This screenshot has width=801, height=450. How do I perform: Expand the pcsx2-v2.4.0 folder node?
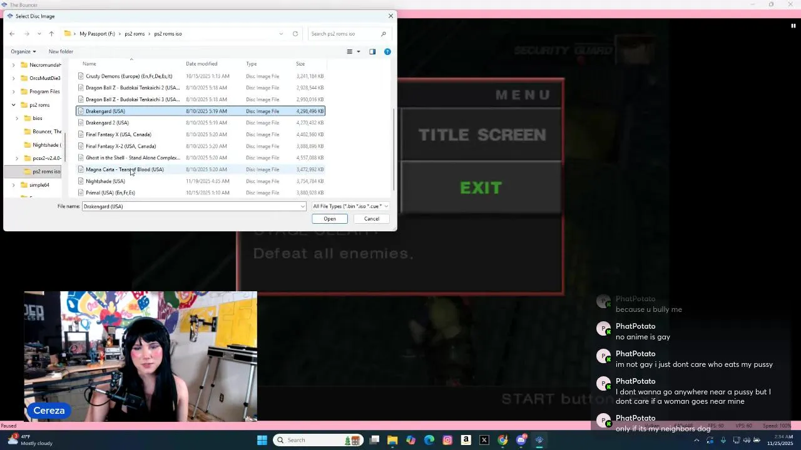pos(17,159)
